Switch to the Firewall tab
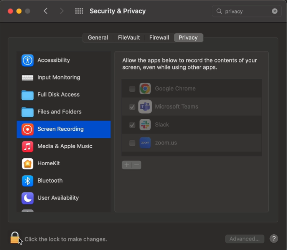This screenshot has height=250, width=287. point(159,38)
